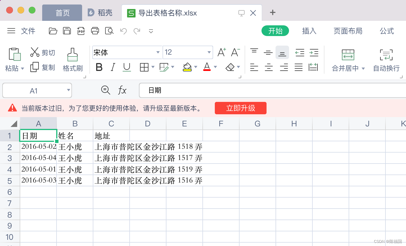This screenshot has width=406, height=246.
Task: Decrease font size with A- icon
Action: pyautogui.click(x=235, y=52)
